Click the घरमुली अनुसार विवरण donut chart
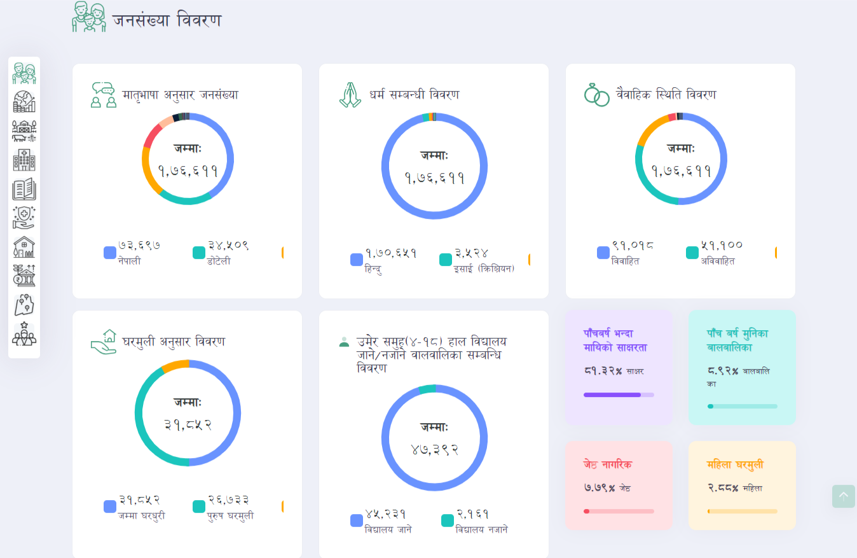 point(188,413)
